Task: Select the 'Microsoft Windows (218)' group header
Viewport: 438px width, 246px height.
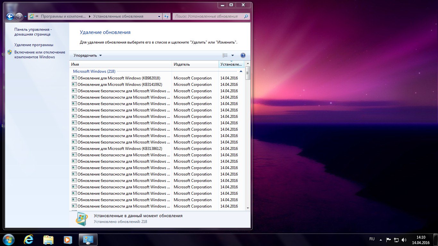Action: (x=94, y=71)
